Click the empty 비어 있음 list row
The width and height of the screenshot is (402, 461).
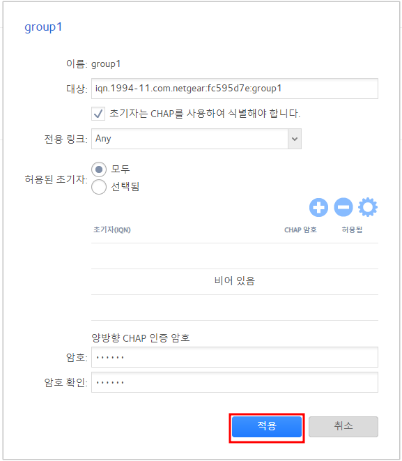click(235, 281)
